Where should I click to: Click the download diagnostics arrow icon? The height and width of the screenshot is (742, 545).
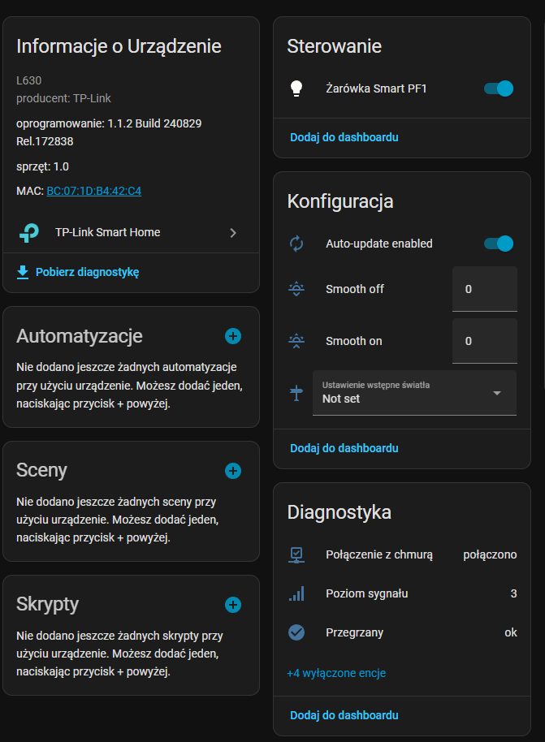click(x=23, y=272)
